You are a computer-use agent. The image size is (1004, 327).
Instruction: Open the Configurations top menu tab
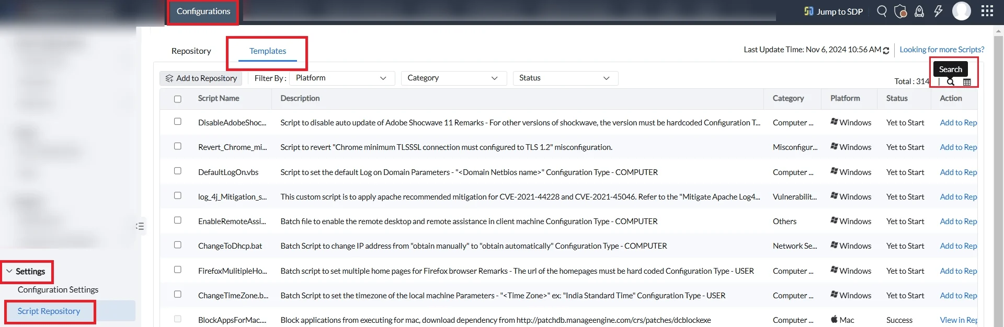[203, 11]
